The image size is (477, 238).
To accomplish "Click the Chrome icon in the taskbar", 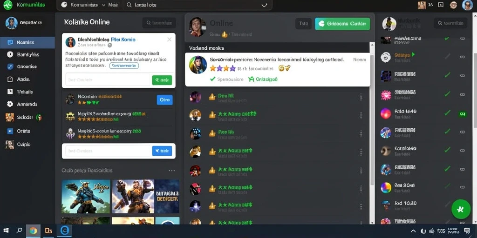I will point(34,231).
